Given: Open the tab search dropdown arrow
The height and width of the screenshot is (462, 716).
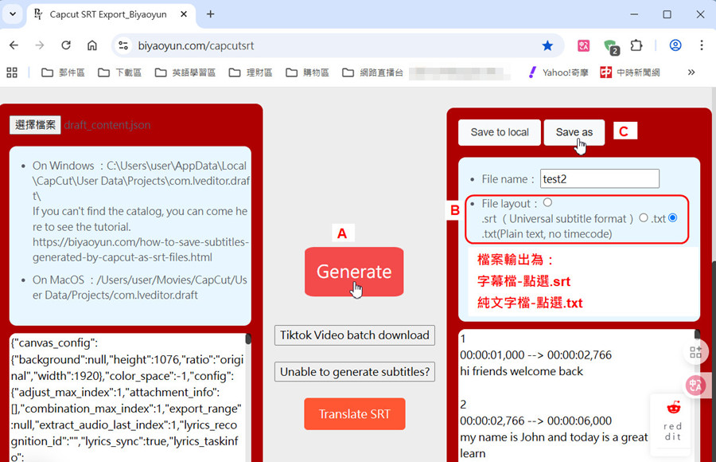Looking at the screenshot, I should click(x=12, y=14).
